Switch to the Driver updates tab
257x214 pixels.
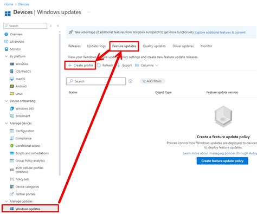[183, 46]
